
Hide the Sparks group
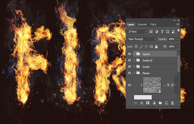[x=129, y=54]
